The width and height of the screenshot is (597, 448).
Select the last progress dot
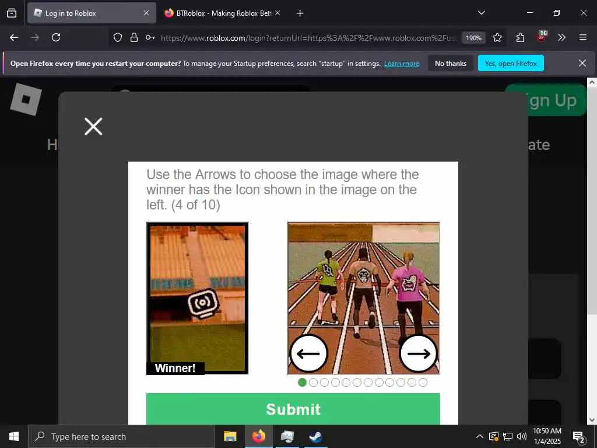pos(423,382)
